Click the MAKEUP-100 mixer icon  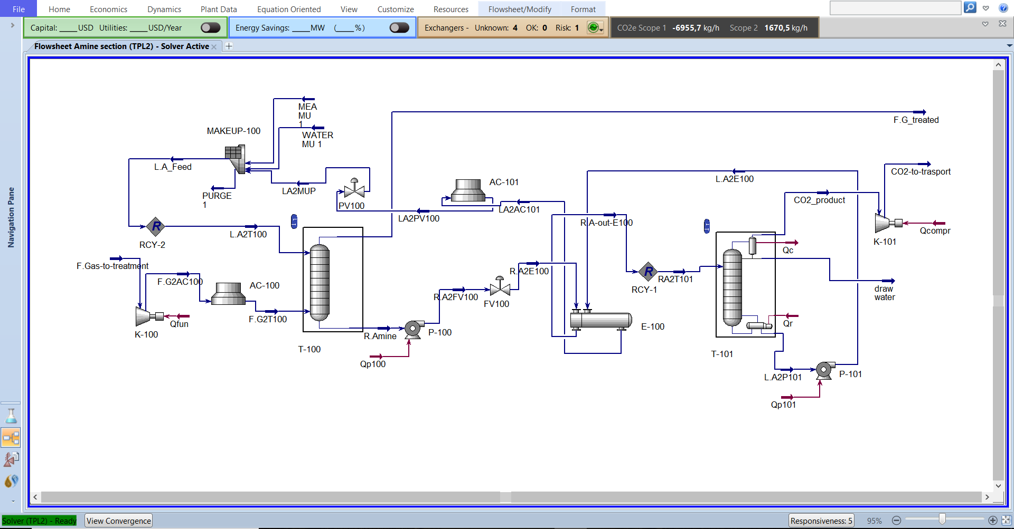tap(235, 159)
